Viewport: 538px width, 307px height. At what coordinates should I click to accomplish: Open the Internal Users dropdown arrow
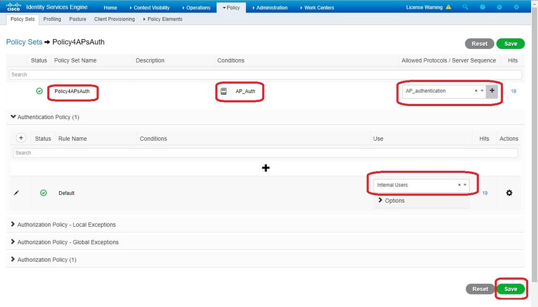pos(465,185)
